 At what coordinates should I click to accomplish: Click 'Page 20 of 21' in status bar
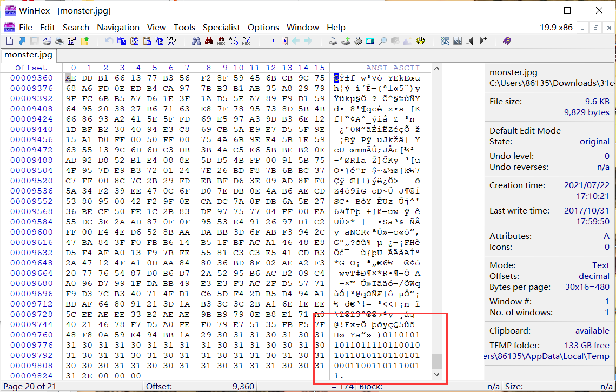[29, 387]
